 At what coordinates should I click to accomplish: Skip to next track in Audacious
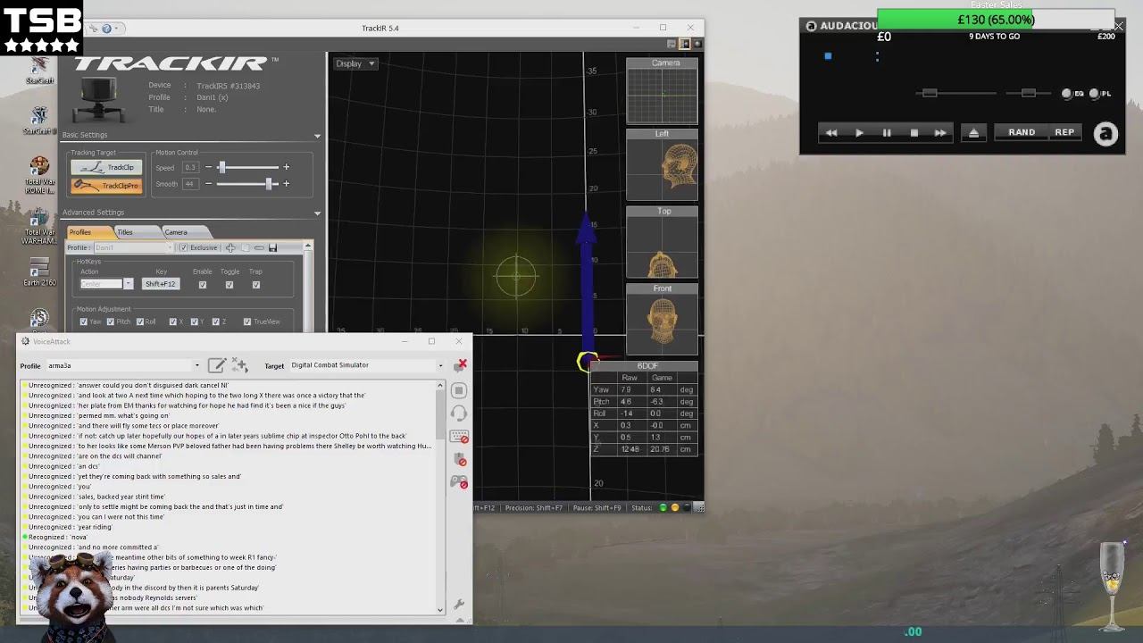tap(940, 133)
